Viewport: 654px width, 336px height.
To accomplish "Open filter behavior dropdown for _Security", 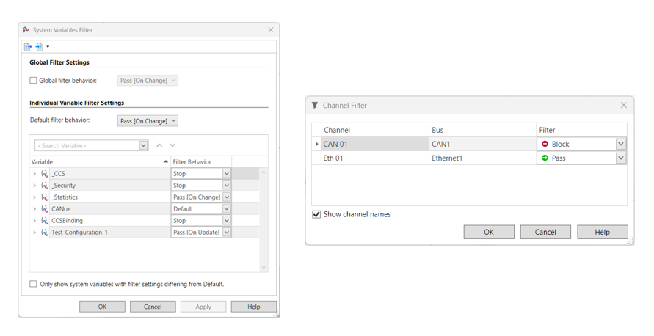I will [x=227, y=185].
